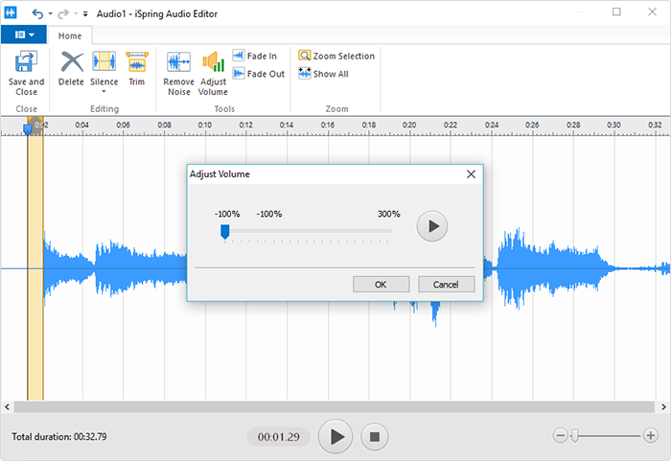Apply the Silence tool
671x461 pixels.
click(x=104, y=68)
